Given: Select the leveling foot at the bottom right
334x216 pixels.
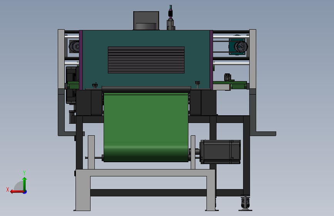Looking at the screenshot, I should pyautogui.click(x=245, y=203).
